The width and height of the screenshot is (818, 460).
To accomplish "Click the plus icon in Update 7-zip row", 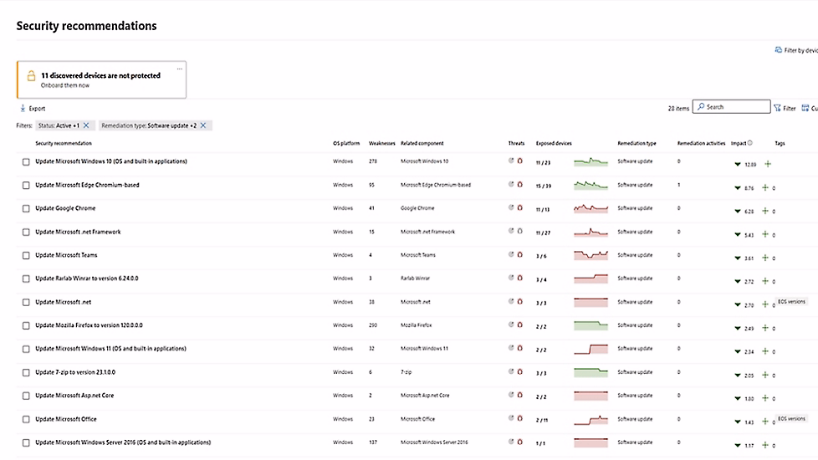I will point(765,375).
